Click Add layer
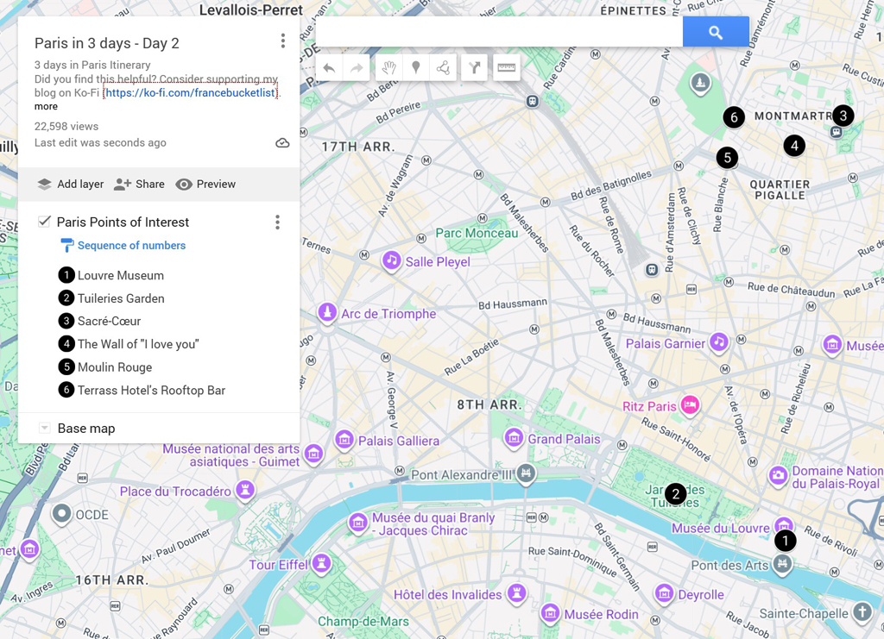 pyautogui.click(x=71, y=184)
